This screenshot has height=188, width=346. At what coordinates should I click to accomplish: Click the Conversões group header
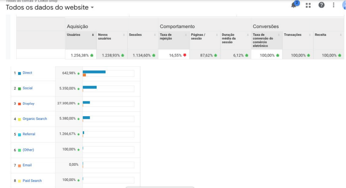(x=265, y=26)
